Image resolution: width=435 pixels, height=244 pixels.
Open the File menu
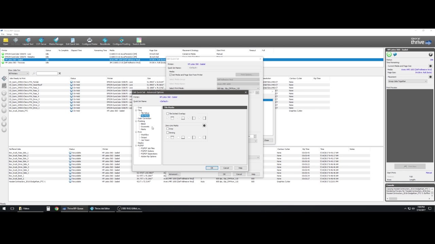[2, 34]
